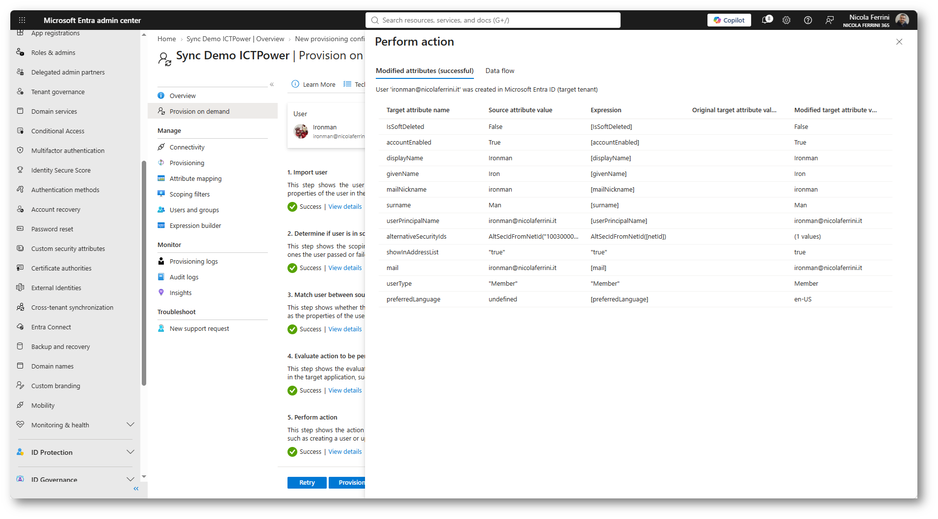The width and height of the screenshot is (938, 519).
Task: Open Copilot from the header
Action: pos(729,20)
